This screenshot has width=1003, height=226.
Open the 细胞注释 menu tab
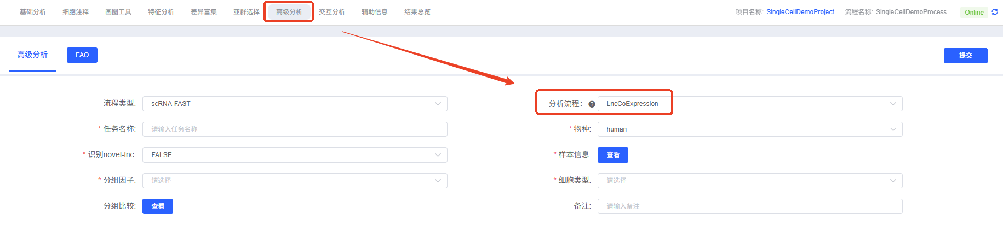(76, 12)
